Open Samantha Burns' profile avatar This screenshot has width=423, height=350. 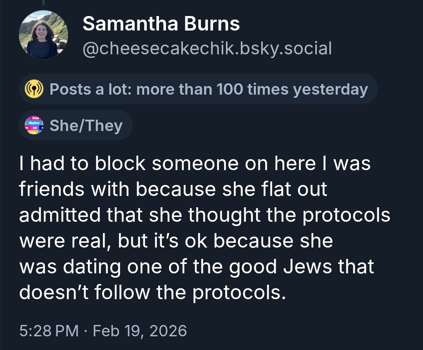point(43,35)
